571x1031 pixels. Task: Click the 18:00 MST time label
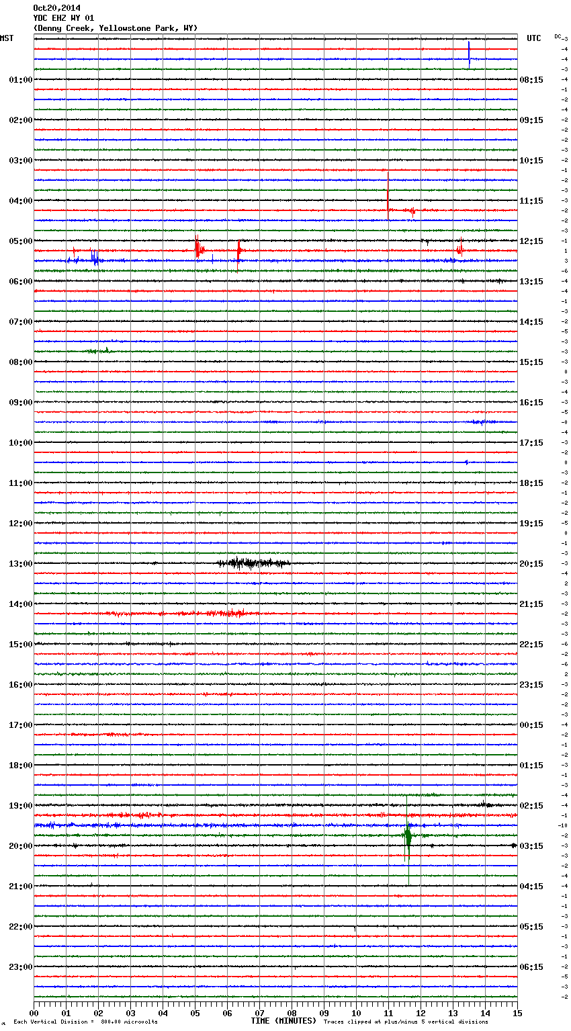[20, 766]
